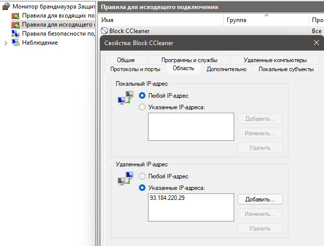Click Удалить under remote IP addresses
The width and height of the screenshot is (324, 246).
tap(260, 228)
